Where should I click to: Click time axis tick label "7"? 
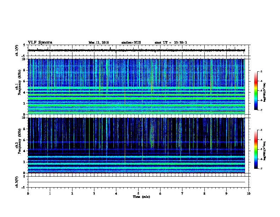point(182,194)
